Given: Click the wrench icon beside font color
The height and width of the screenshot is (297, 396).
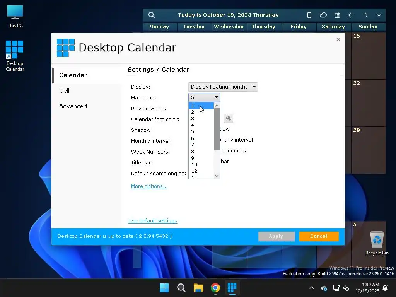Looking at the screenshot, I should 228,118.
